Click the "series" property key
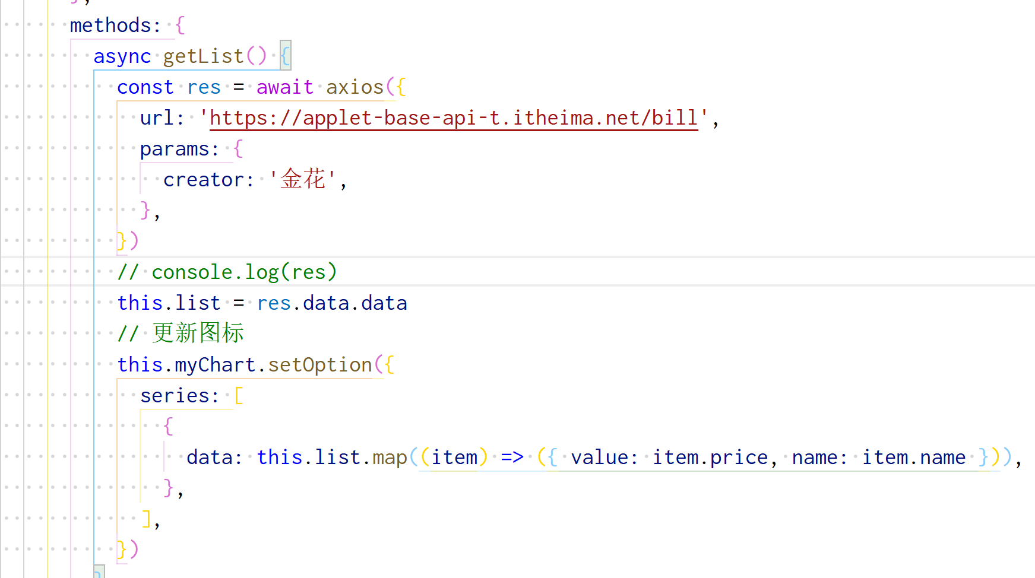Image resolution: width=1035 pixels, height=578 pixels. 175,396
